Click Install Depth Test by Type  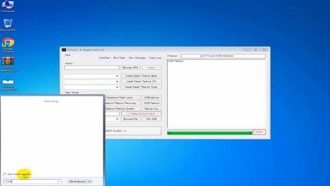click(141, 87)
